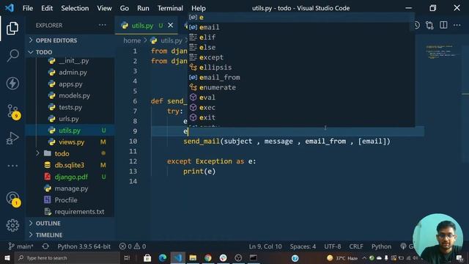469x264 pixels.
Task: Open the Manage gear icon
Action: (x=12, y=225)
